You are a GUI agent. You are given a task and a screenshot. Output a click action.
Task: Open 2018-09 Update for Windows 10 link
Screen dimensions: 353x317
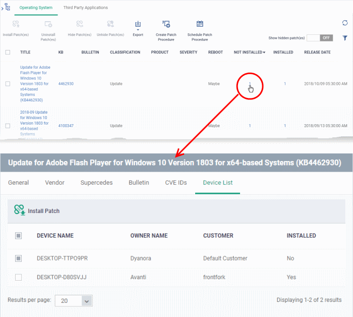click(x=34, y=123)
